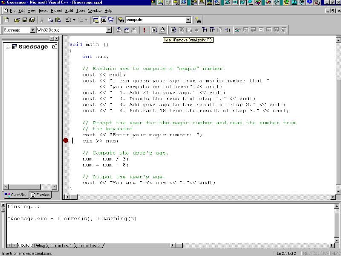Open QuickWatch with the glasses icon
The height and width of the screenshot is (256, 341).
click(237, 30)
